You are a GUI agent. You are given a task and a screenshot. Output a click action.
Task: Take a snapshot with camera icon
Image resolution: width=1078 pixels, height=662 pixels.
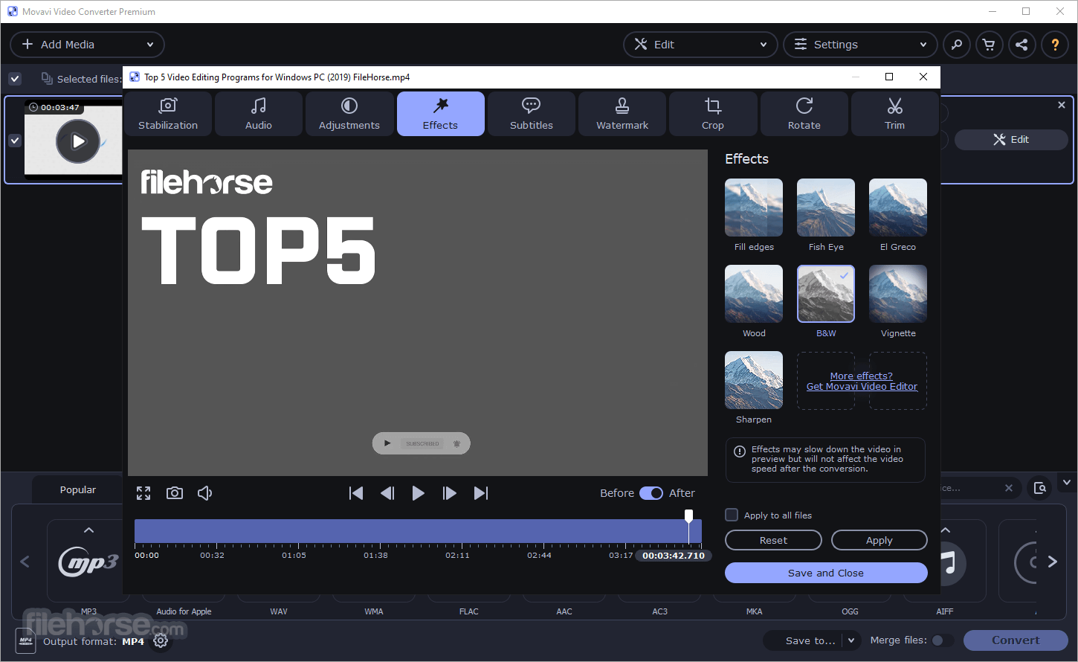pos(175,493)
